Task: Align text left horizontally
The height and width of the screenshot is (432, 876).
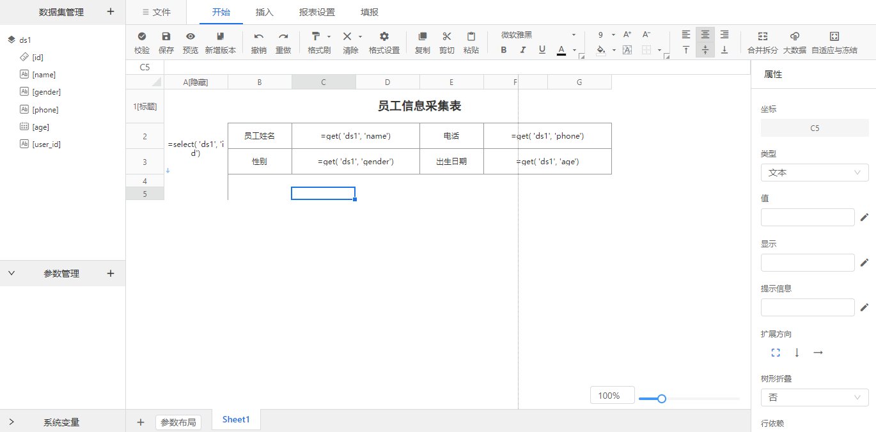Action: [x=686, y=35]
